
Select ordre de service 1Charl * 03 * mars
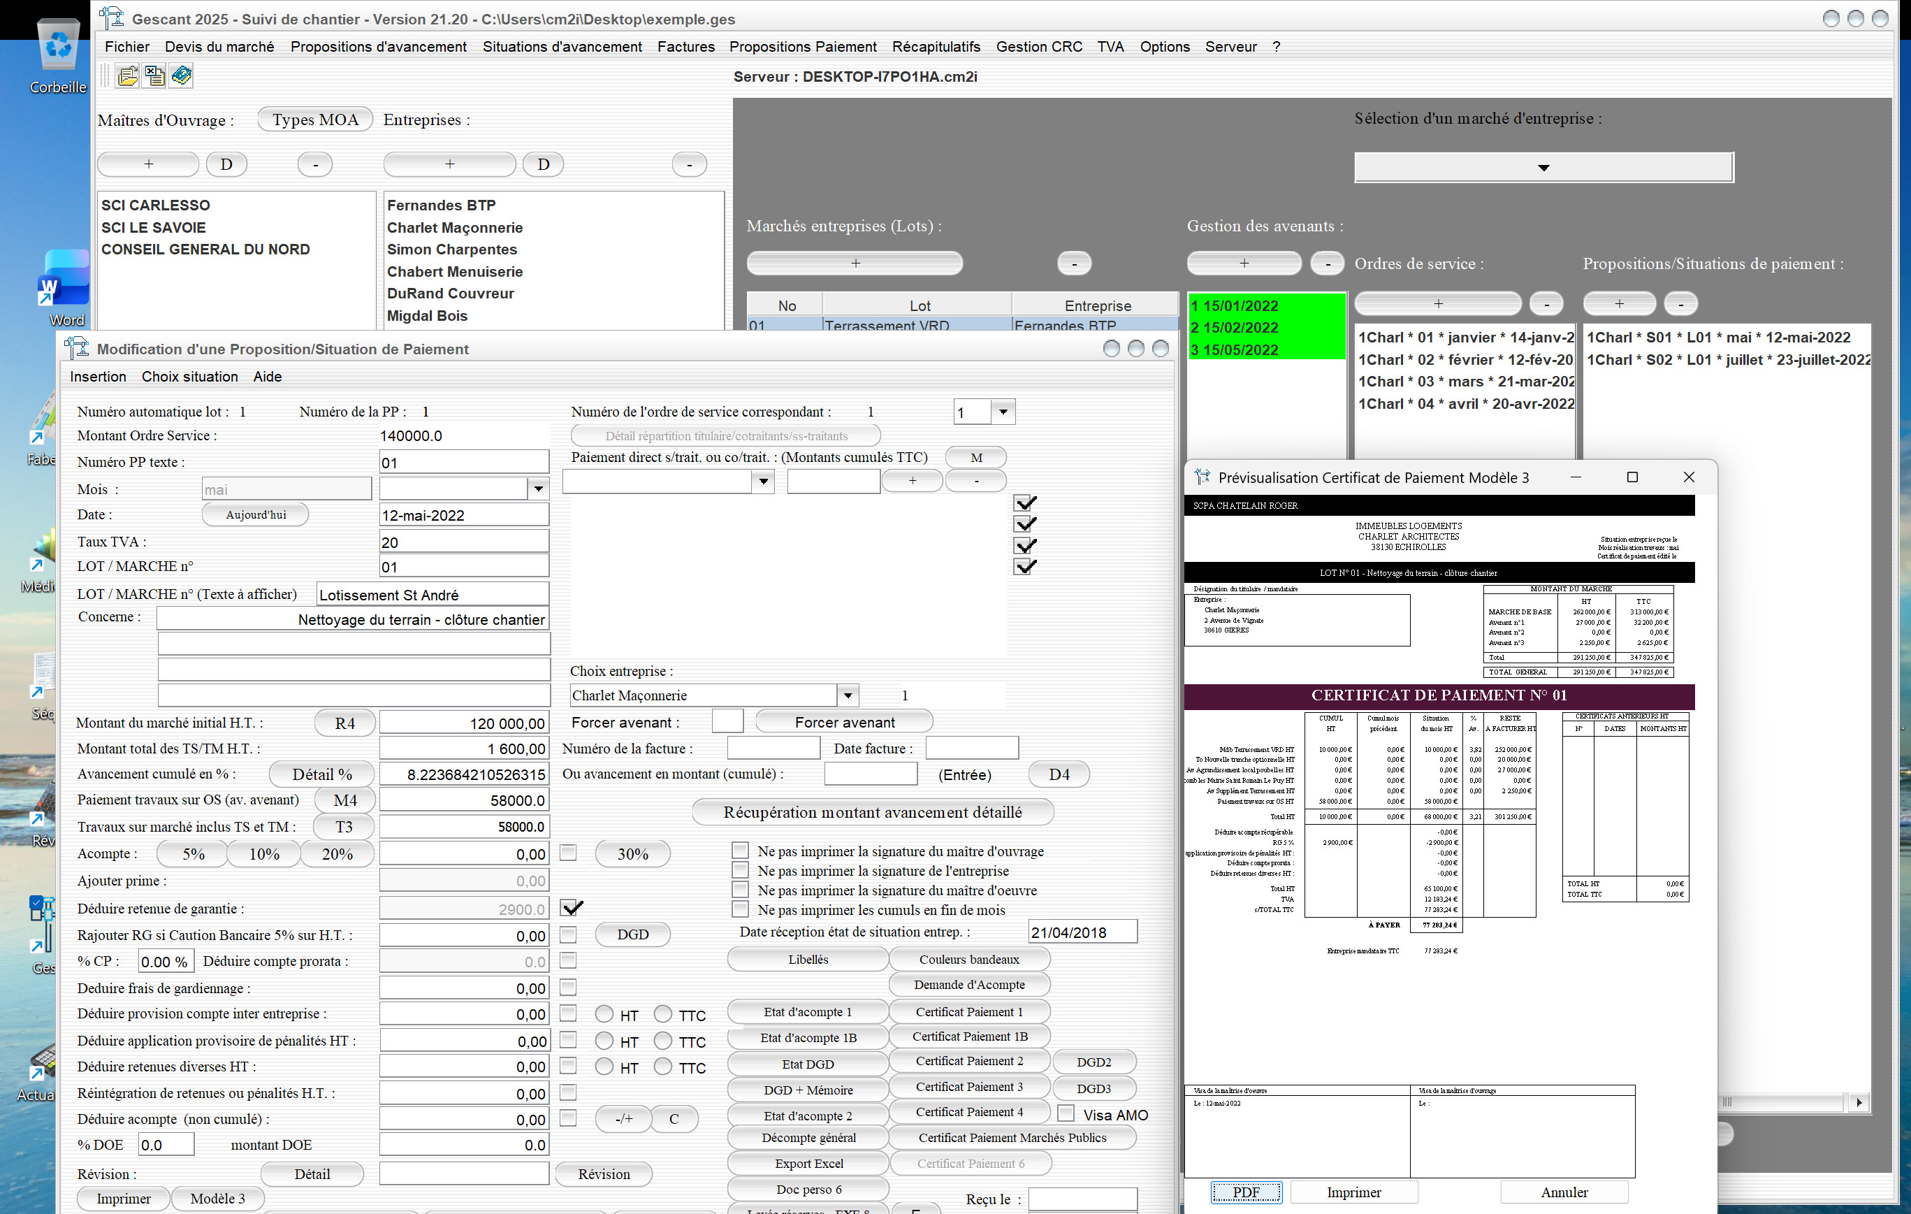1465,381
